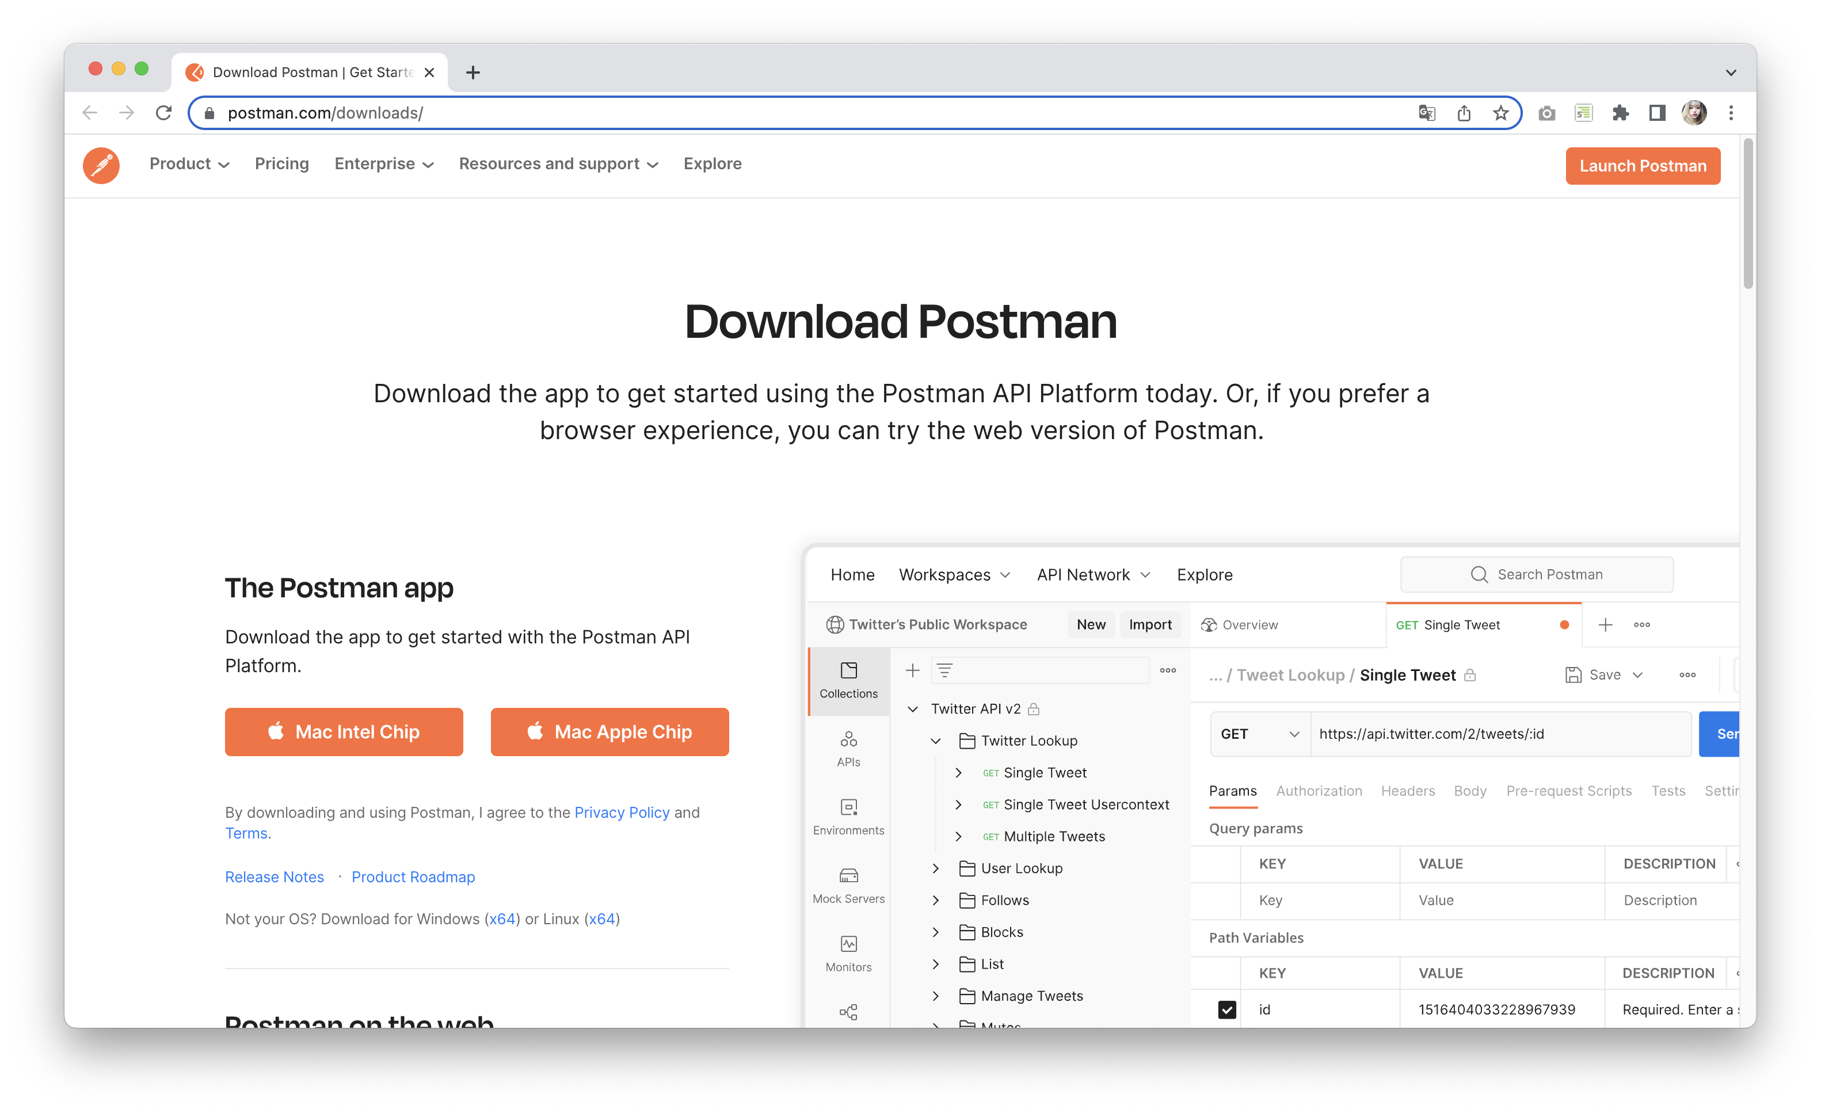Click the share icon in the address bar
Image resolution: width=1821 pixels, height=1113 pixels.
click(x=1463, y=112)
